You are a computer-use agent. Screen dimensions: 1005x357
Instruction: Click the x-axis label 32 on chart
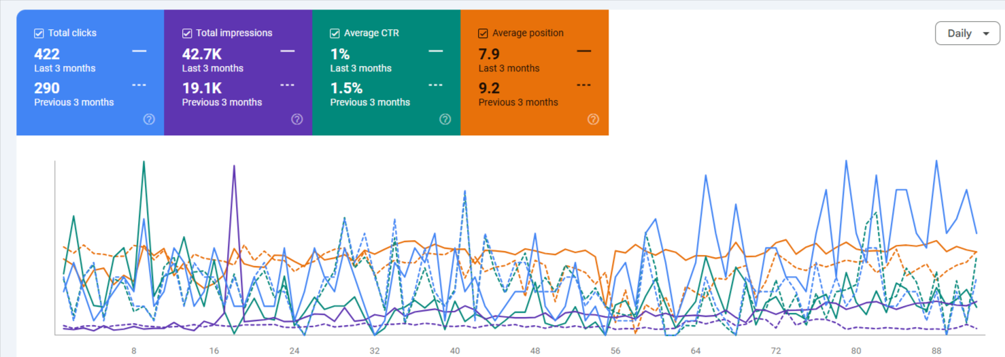coord(375,351)
